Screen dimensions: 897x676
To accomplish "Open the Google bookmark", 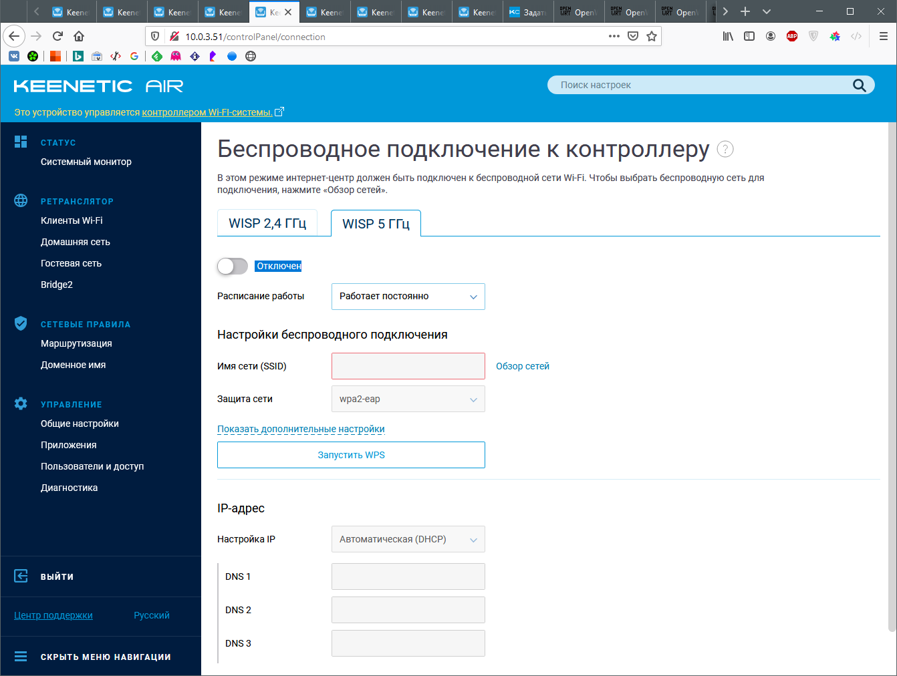I will [134, 56].
